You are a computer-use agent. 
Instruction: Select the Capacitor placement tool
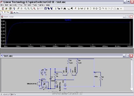coord(88,9)
